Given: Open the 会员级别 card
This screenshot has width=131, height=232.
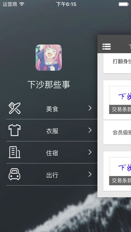Looking at the screenshot, I should pyautogui.click(x=117, y=132).
